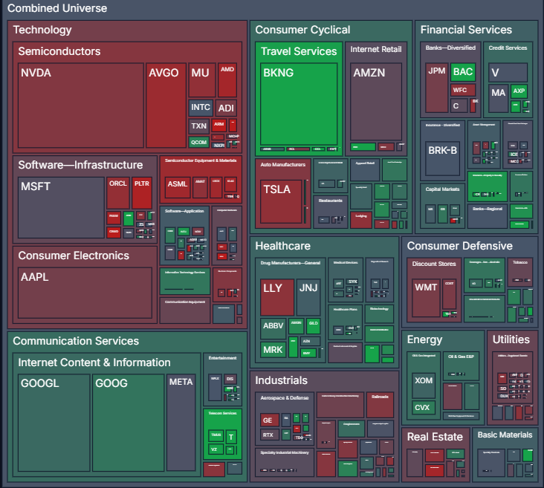
Task: Open the MSFT tile in Software—Infrastructure
Action: [61, 208]
